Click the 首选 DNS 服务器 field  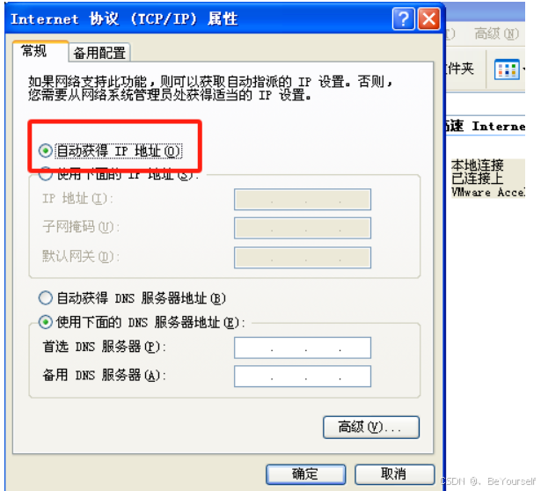click(303, 348)
